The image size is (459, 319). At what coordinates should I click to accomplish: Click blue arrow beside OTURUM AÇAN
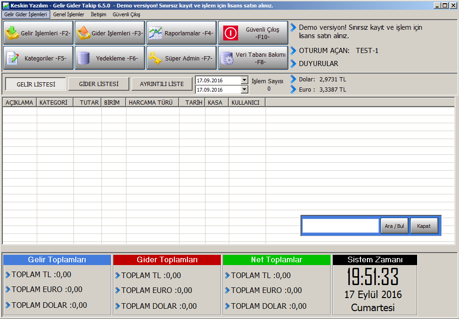tap(293, 51)
